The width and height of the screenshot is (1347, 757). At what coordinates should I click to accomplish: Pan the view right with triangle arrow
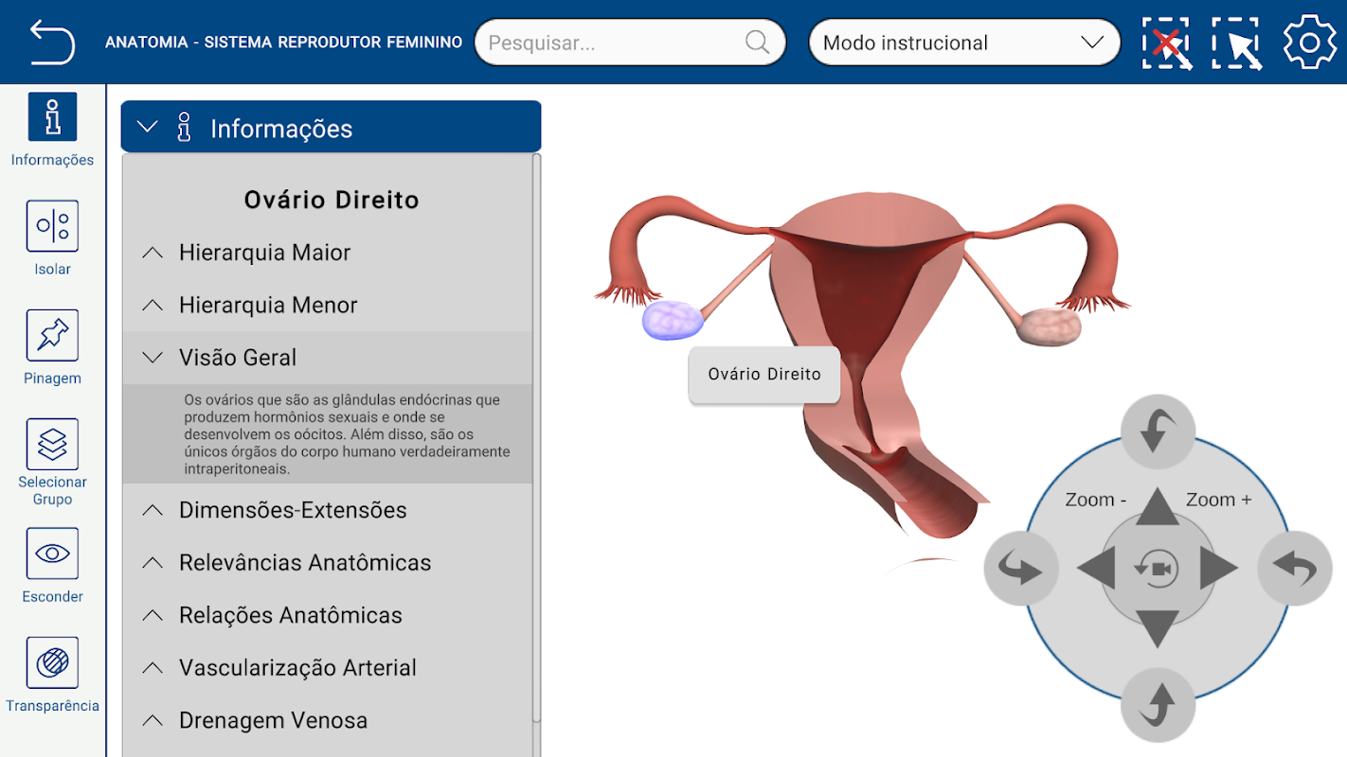point(1219,569)
